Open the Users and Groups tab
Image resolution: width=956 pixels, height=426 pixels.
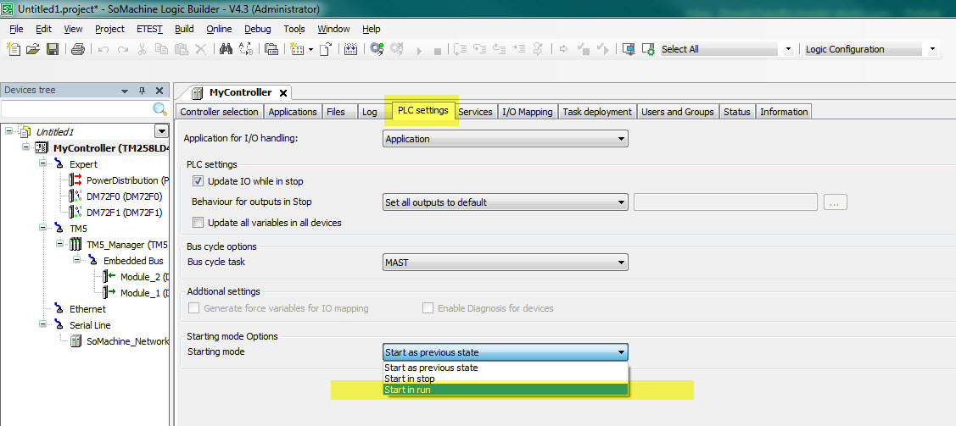pyautogui.click(x=678, y=112)
